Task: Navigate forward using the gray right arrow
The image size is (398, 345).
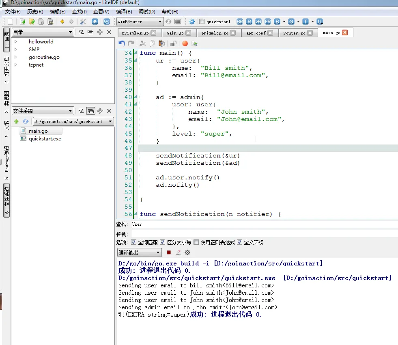Action: tap(71, 22)
